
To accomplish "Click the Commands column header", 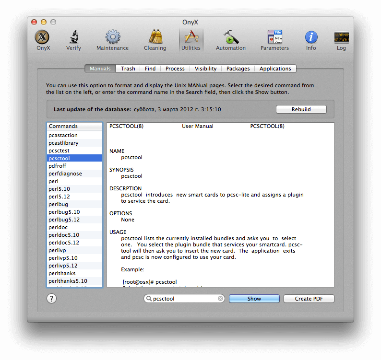I will pyautogui.click(x=74, y=126).
